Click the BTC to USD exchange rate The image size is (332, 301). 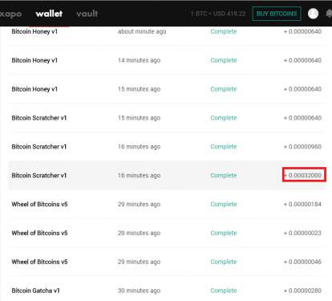point(218,14)
